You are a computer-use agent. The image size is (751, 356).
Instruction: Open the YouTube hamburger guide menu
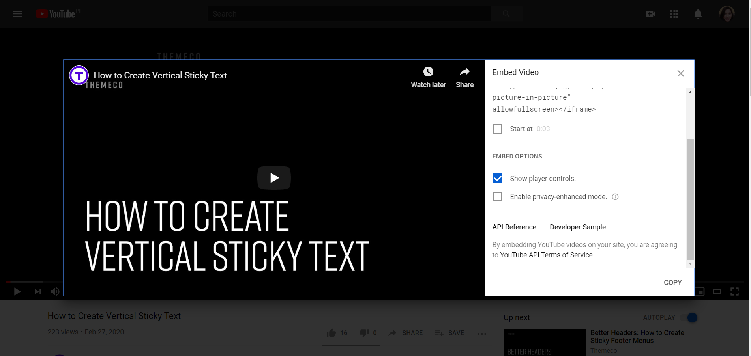18,14
